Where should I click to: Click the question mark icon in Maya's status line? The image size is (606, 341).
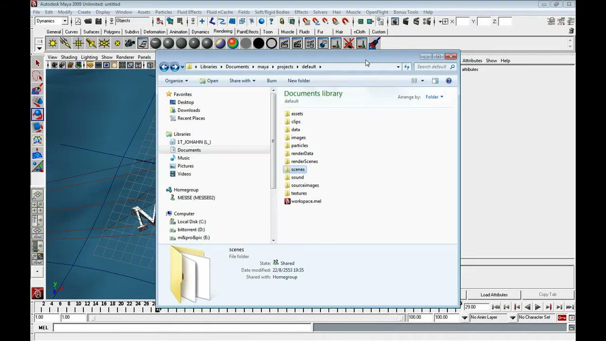click(271, 21)
